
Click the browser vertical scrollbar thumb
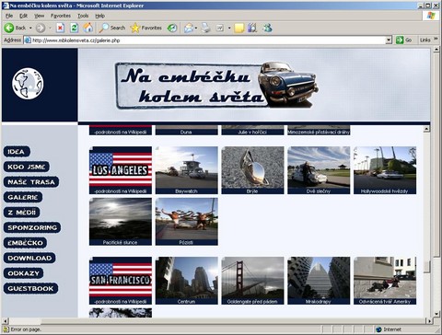[436, 154]
